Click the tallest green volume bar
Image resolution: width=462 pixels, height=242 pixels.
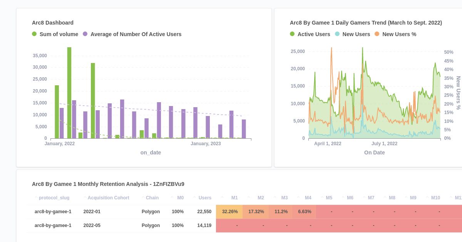69,92
